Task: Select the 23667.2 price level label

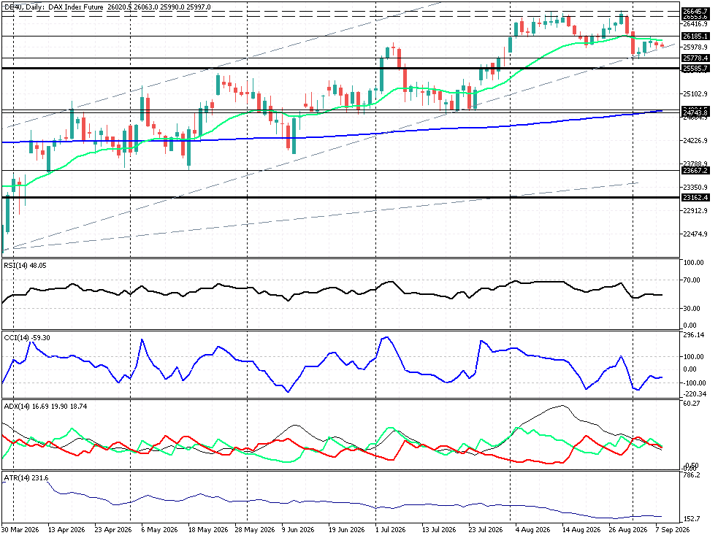Action: pos(695,171)
